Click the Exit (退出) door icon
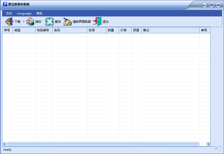This screenshot has width=224, height=154. coord(97,22)
